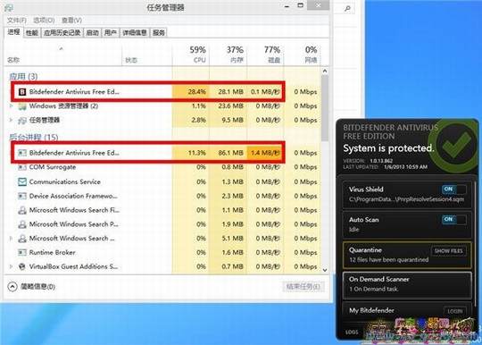Turn off the Virus Shield switch

pos(454,189)
